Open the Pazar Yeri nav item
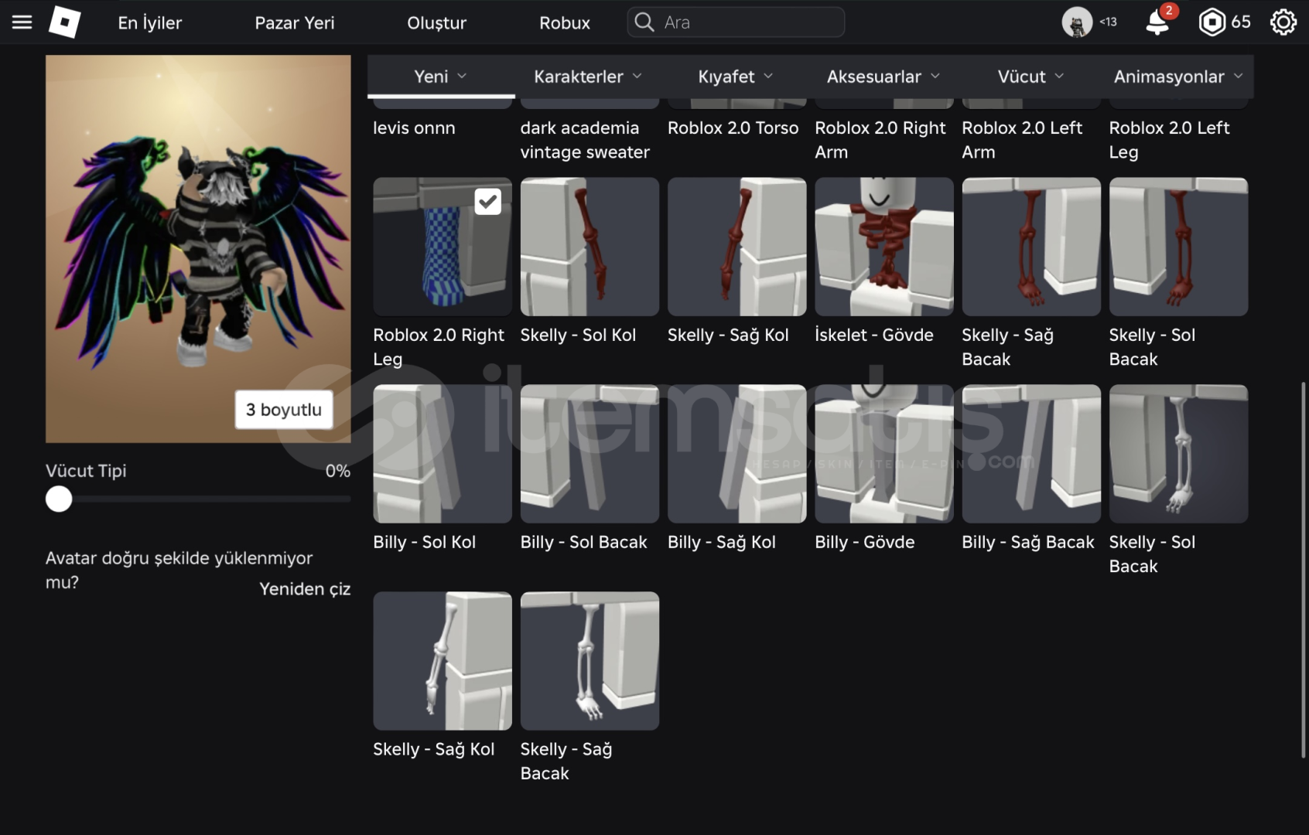1309x835 pixels. coord(295,23)
